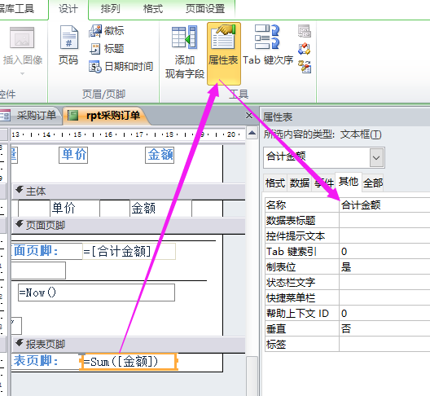430x396 pixels.
Task: Open the 合计金额 control selector dropdown
Action: [x=376, y=157]
